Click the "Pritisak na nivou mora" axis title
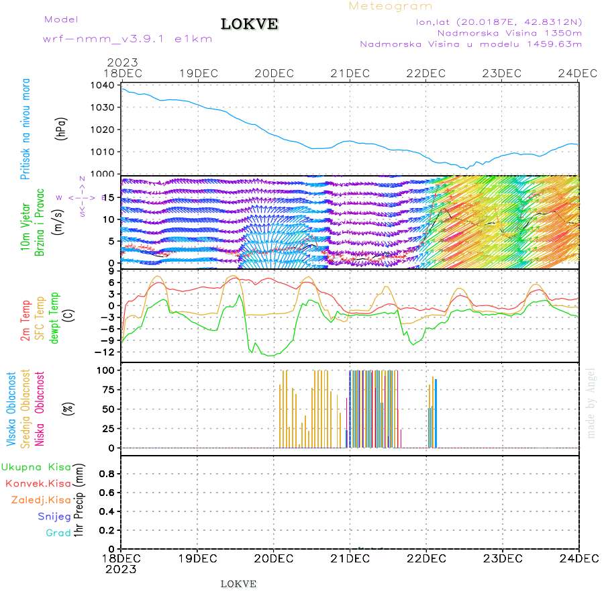The image size is (604, 604). [26, 129]
